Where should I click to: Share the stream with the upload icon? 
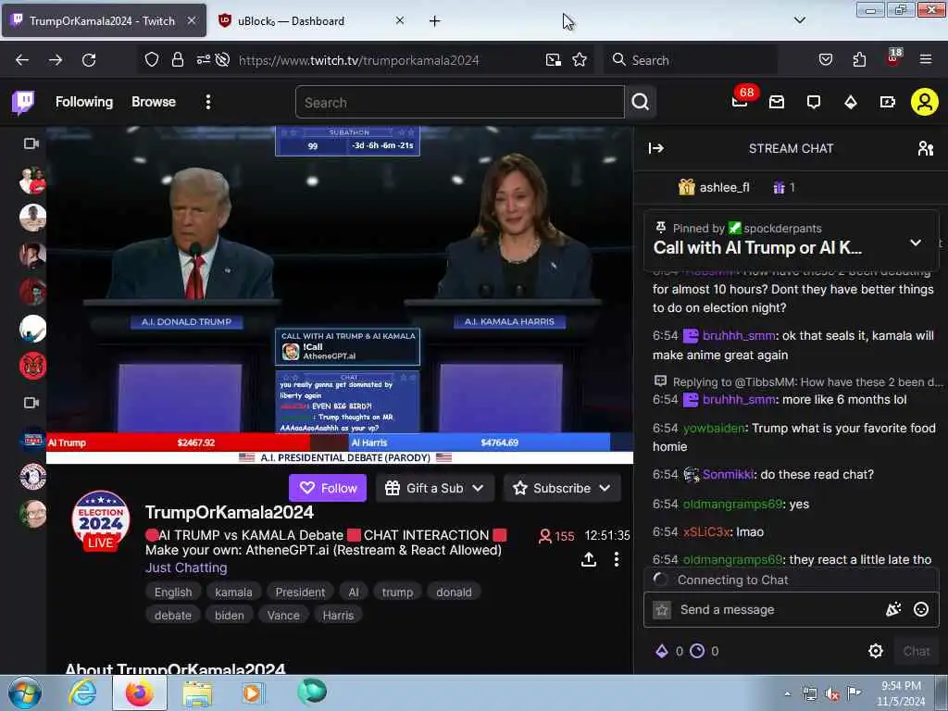(588, 559)
